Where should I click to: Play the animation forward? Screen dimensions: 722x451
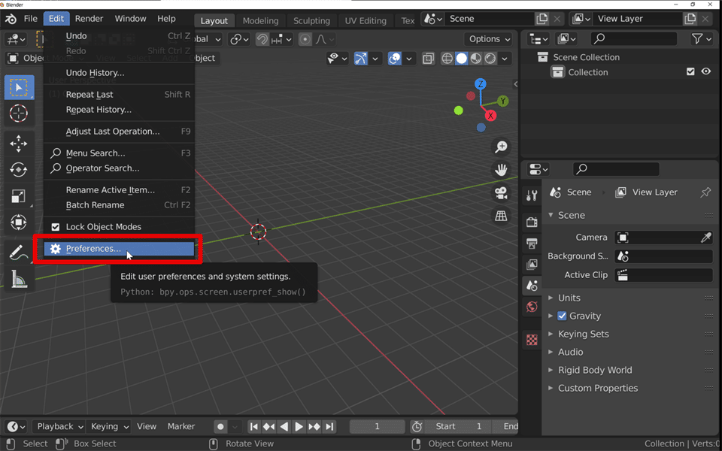pos(299,427)
